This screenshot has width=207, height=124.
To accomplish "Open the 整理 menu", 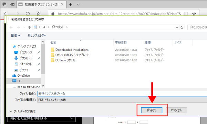I will [x=15, y=35].
